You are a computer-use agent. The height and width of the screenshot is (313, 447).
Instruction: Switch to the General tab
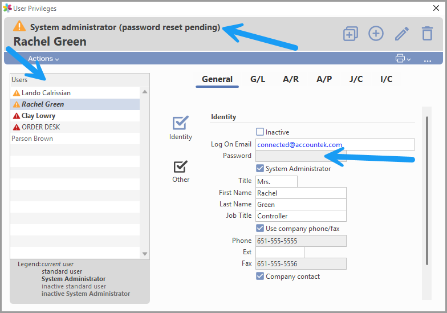pyautogui.click(x=217, y=79)
